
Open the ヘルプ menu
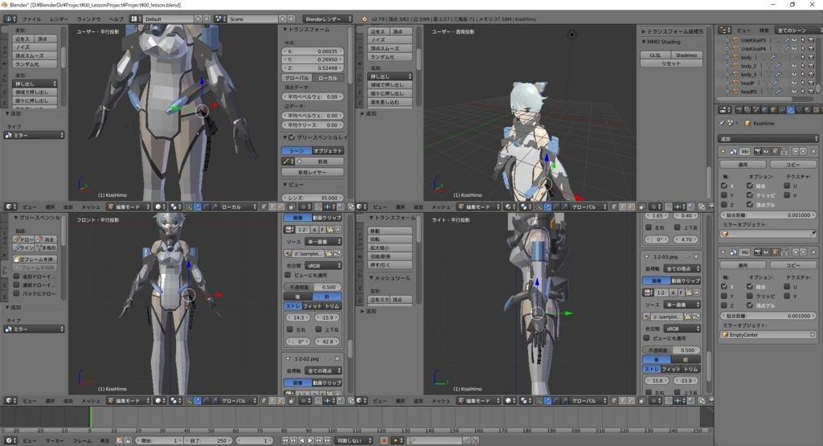(116, 19)
